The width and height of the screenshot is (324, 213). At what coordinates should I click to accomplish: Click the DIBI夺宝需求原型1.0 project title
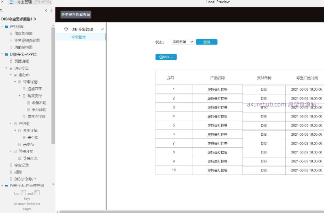pos(18,19)
